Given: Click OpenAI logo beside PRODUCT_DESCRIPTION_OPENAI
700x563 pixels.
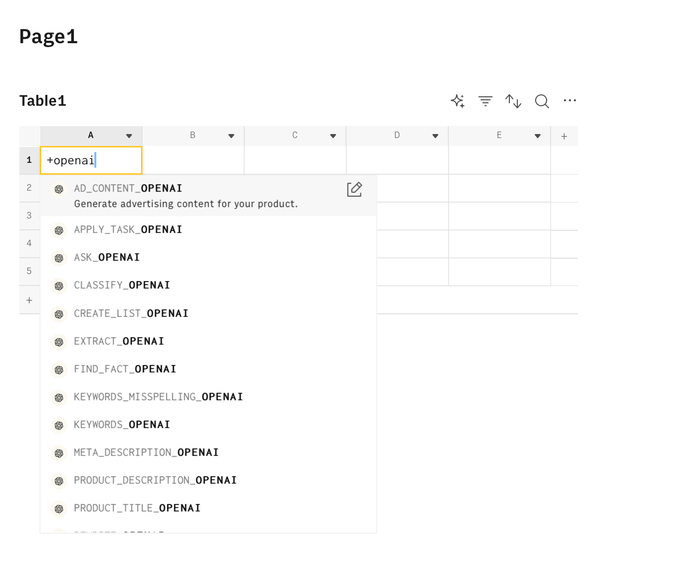Looking at the screenshot, I should (x=59, y=481).
